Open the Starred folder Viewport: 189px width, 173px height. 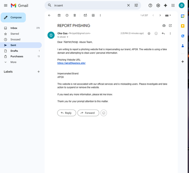pyautogui.click(x=21, y=34)
